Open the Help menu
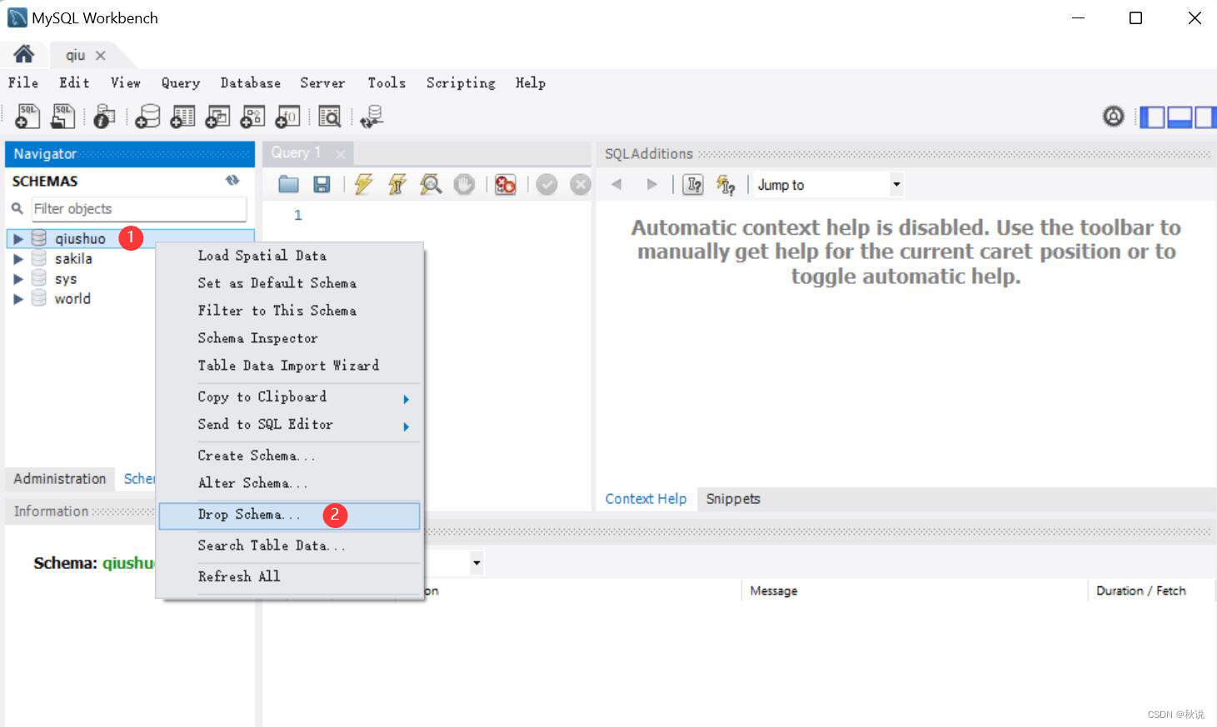Viewport: 1217px width, 727px height. 531,82
